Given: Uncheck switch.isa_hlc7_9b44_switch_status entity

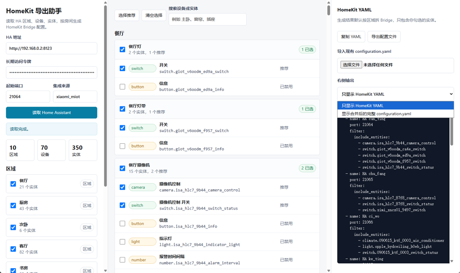Looking at the screenshot, I should tap(122, 205).
